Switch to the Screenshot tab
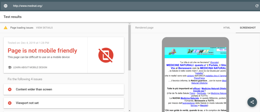 (248, 28)
